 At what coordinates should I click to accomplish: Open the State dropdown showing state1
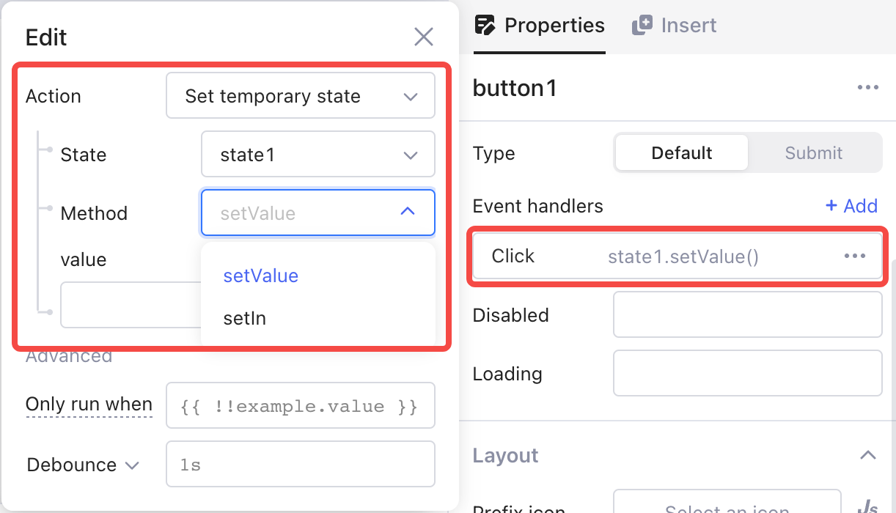click(x=317, y=155)
